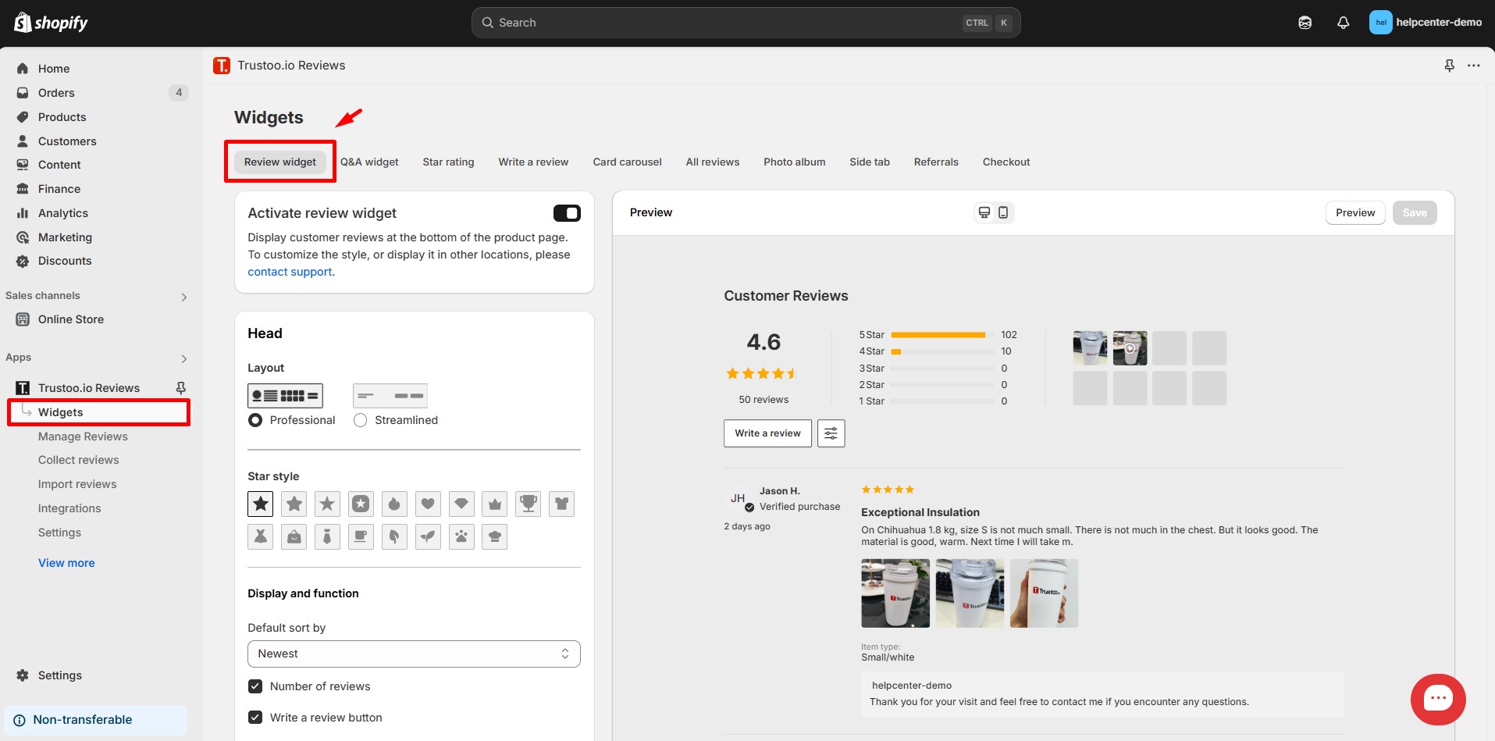Uncheck the Number of reviews checkbox
This screenshot has height=741, width=1495.
pos(255,686)
